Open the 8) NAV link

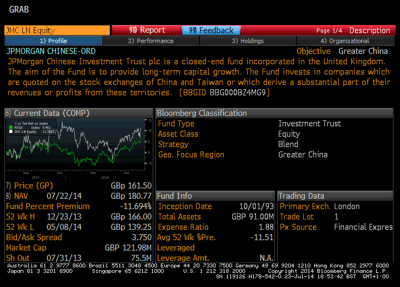(17, 196)
